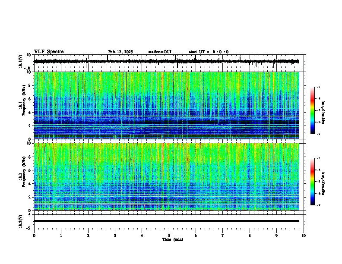
Task: Click the time axis tick label '9'
Action: point(276,236)
